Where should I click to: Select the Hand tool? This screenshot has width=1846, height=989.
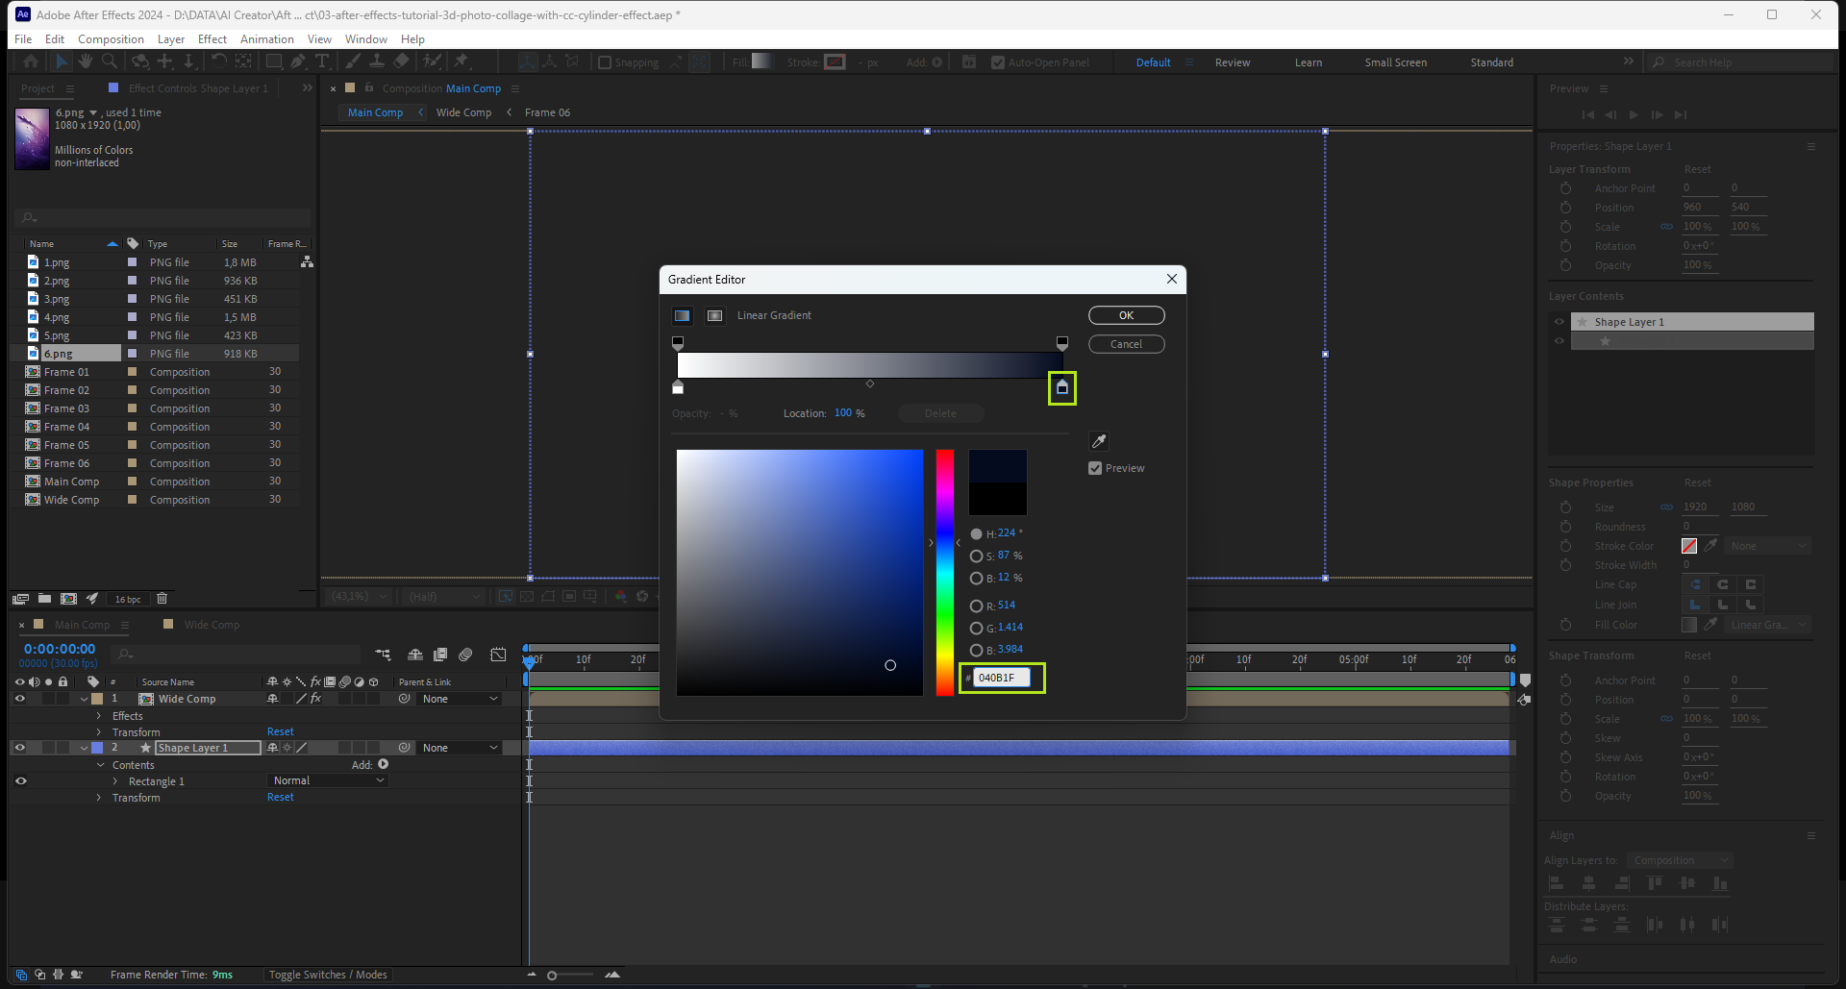86,62
